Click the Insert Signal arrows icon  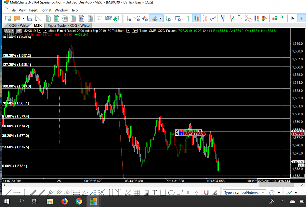(145, 18)
